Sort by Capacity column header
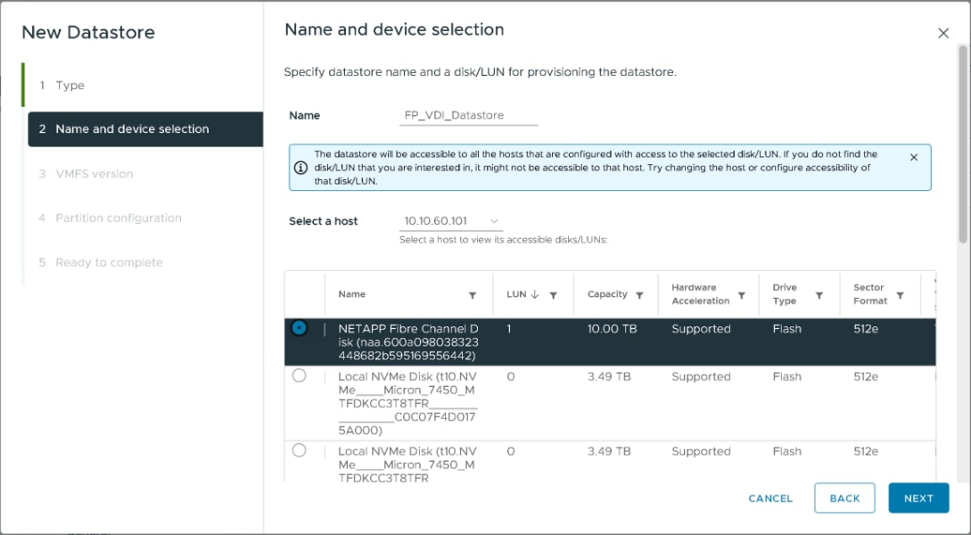 pyautogui.click(x=607, y=294)
